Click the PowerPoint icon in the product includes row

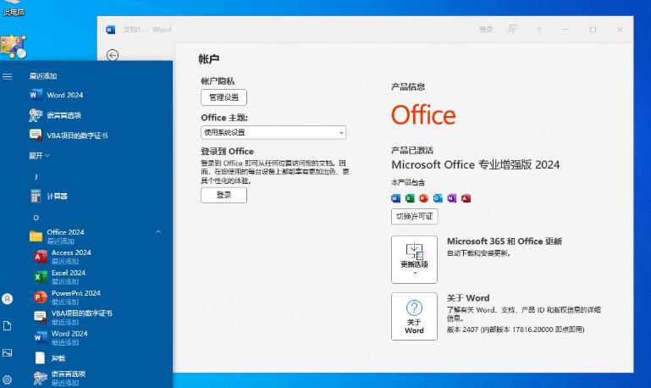tap(423, 198)
